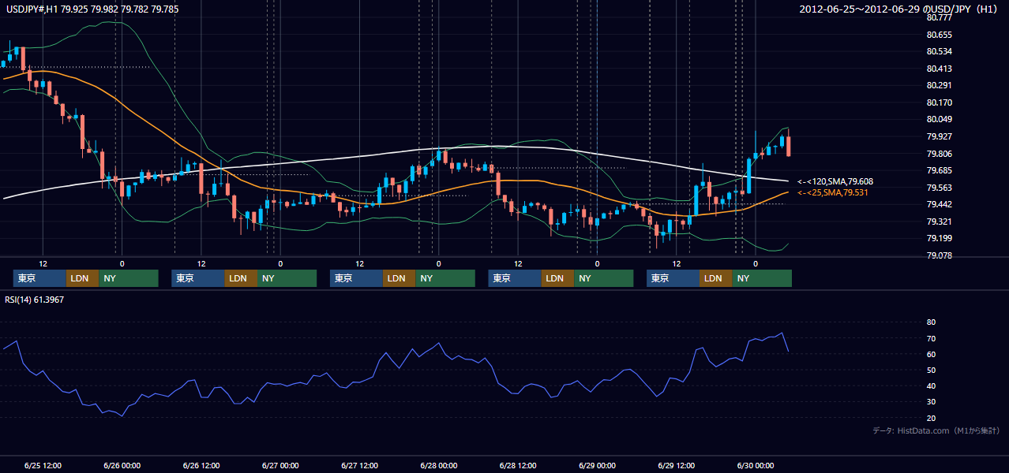Click the 6/29 00:00 time axis label
This screenshot has height=473, width=1009.
coord(598,466)
